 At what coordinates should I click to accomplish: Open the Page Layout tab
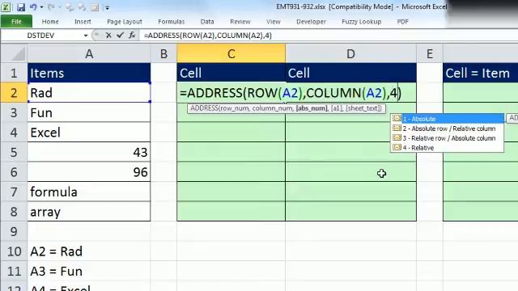125,22
